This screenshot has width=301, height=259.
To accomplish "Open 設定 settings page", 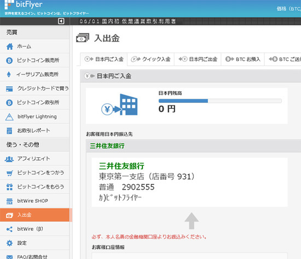I will click(x=34, y=243).
